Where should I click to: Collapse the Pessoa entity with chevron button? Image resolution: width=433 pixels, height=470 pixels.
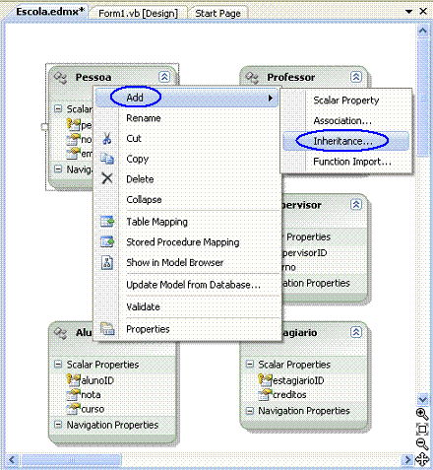164,77
